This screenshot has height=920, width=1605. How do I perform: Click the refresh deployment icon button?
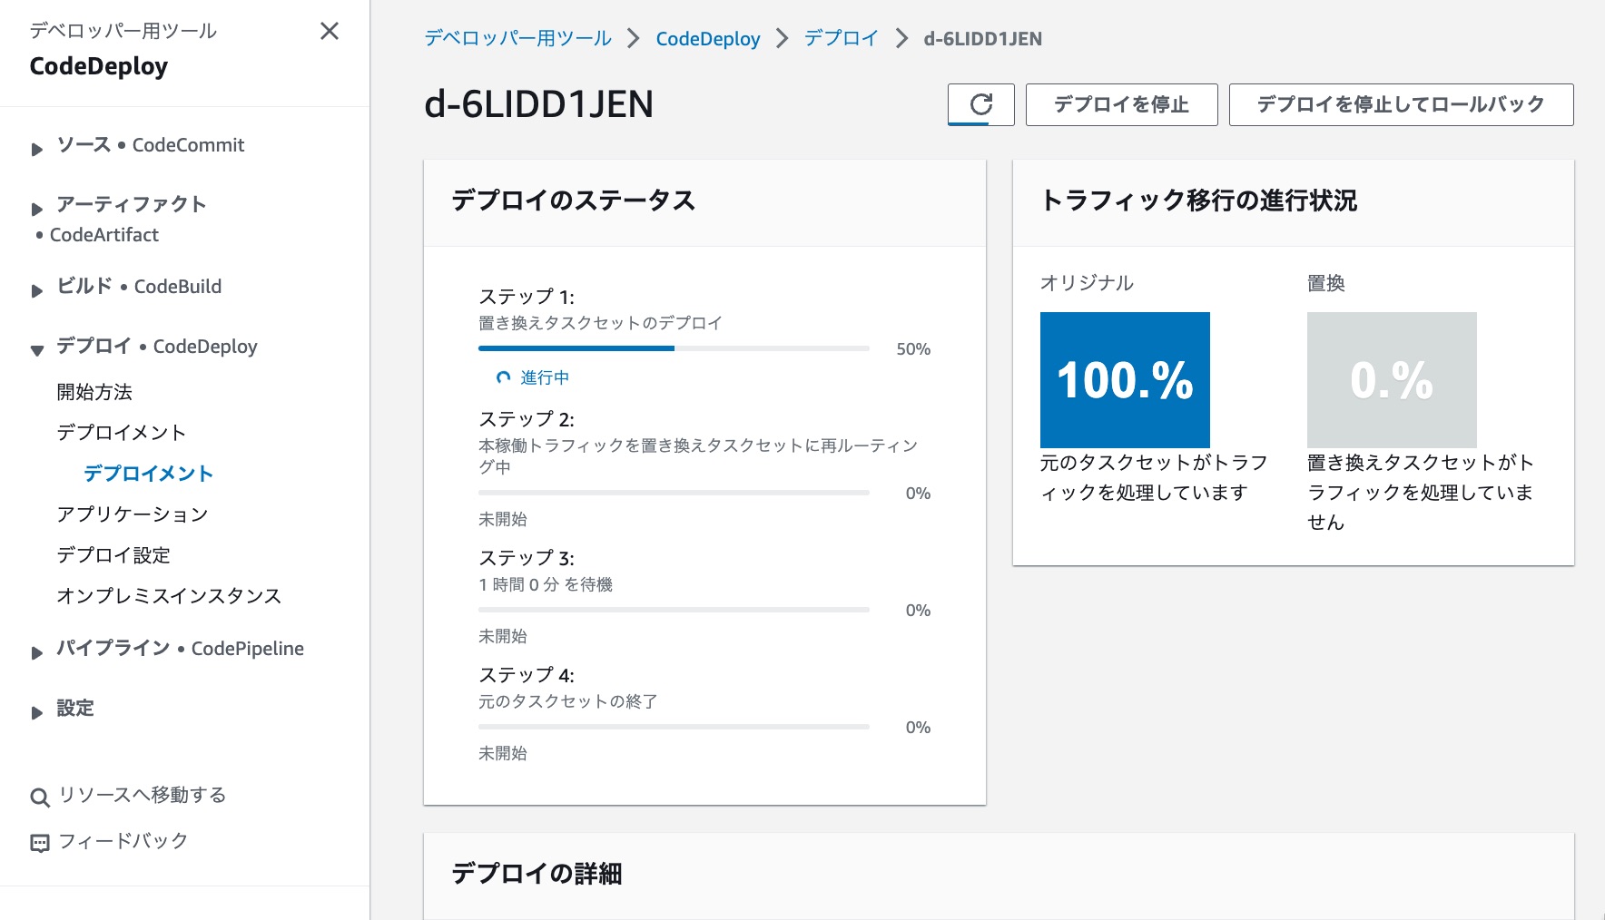[x=980, y=104]
